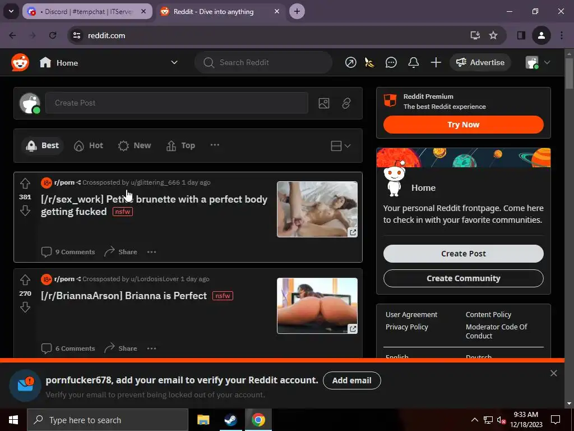This screenshot has width=574, height=431.
Task: Click the link attach icon in Create Post bar
Action: coord(346,103)
